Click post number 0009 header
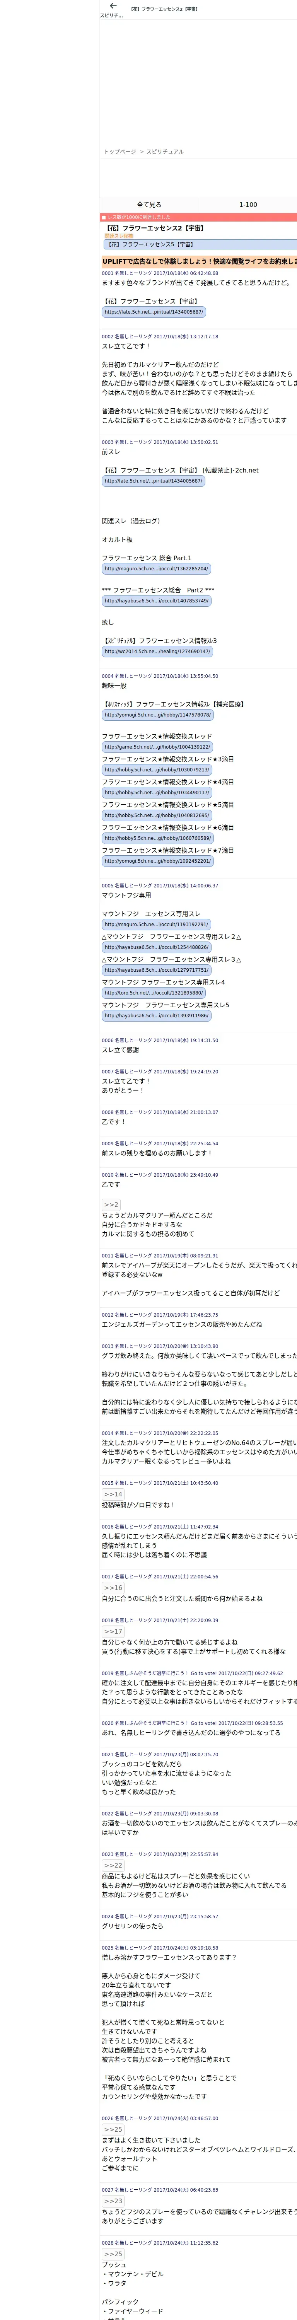 tap(159, 1144)
